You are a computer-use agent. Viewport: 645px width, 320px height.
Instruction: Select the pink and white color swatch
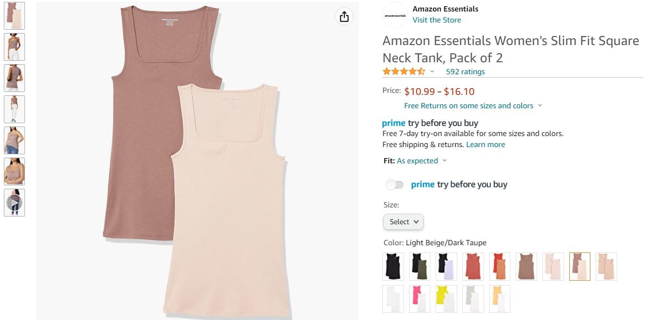coord(420,299)
